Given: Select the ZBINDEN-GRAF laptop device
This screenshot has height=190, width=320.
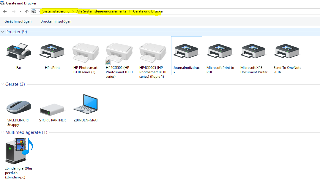Looking at the screenshot, I should coord(86,104).
